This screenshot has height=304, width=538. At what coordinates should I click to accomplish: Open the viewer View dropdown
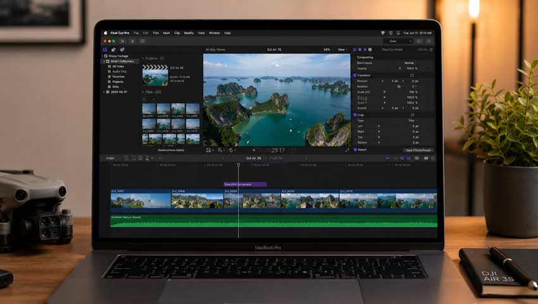click(342, 50)
